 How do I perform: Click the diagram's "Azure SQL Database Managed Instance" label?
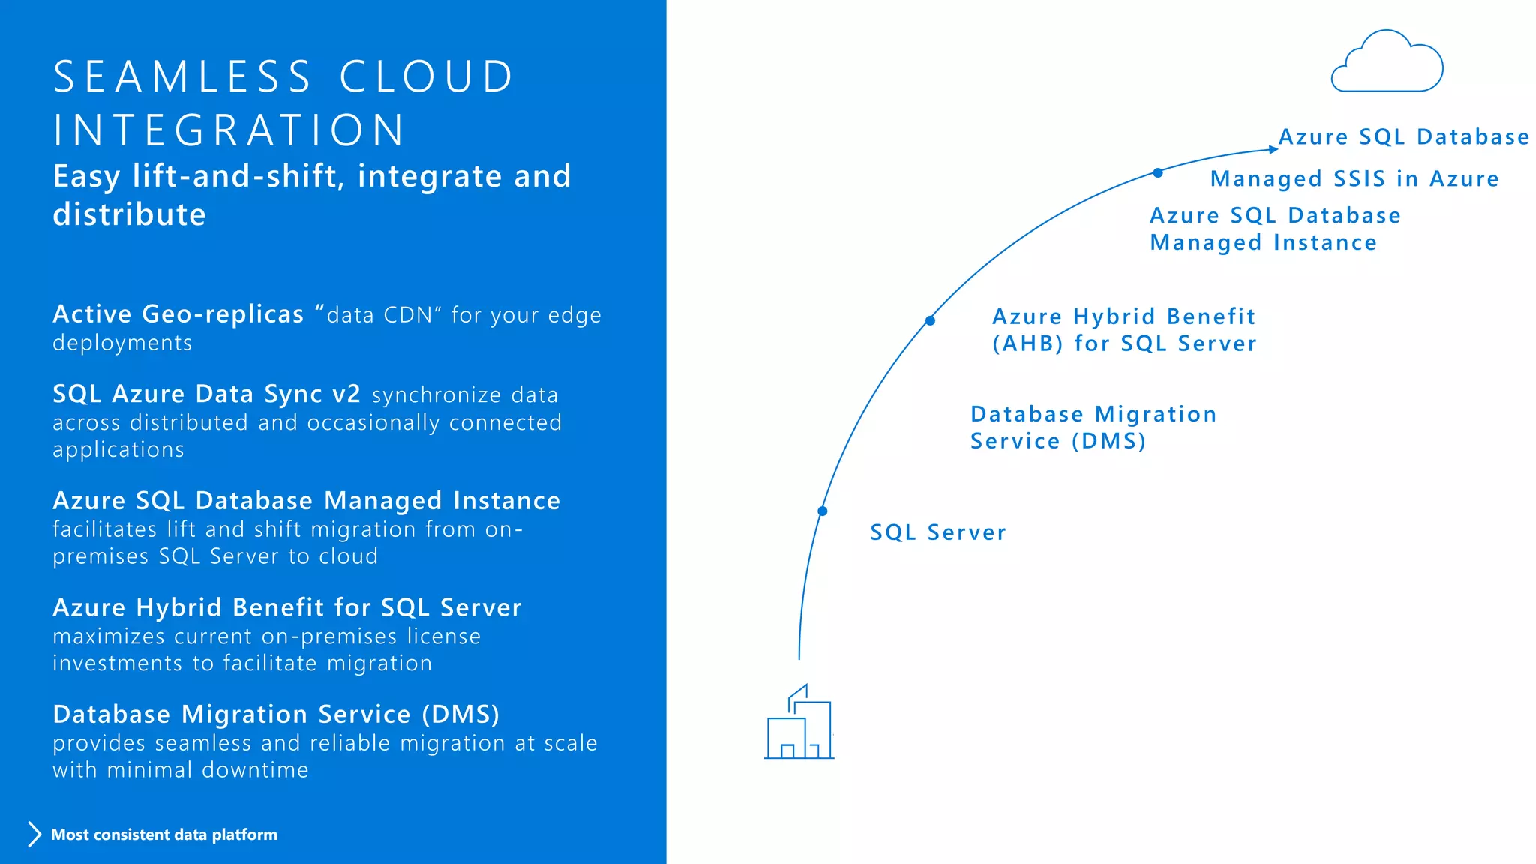pos(1275,229)
